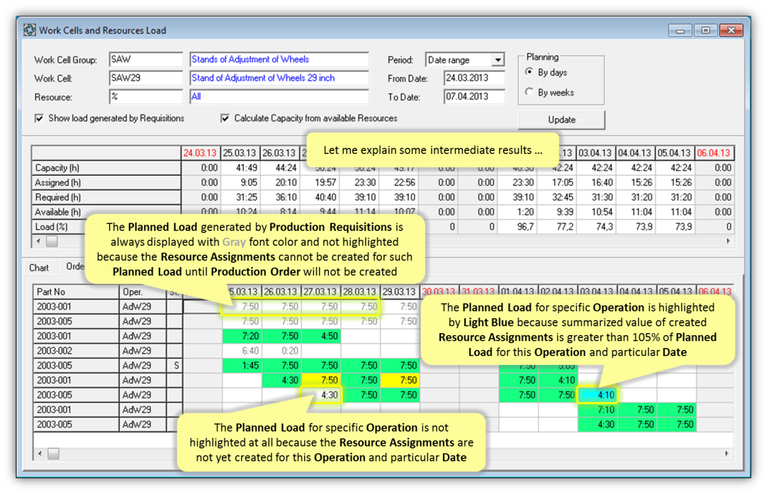Viewport: 767px width, 494px height.
Task: Click the 20:10 assigned hours cell
Action: click(x=280, y=182)
